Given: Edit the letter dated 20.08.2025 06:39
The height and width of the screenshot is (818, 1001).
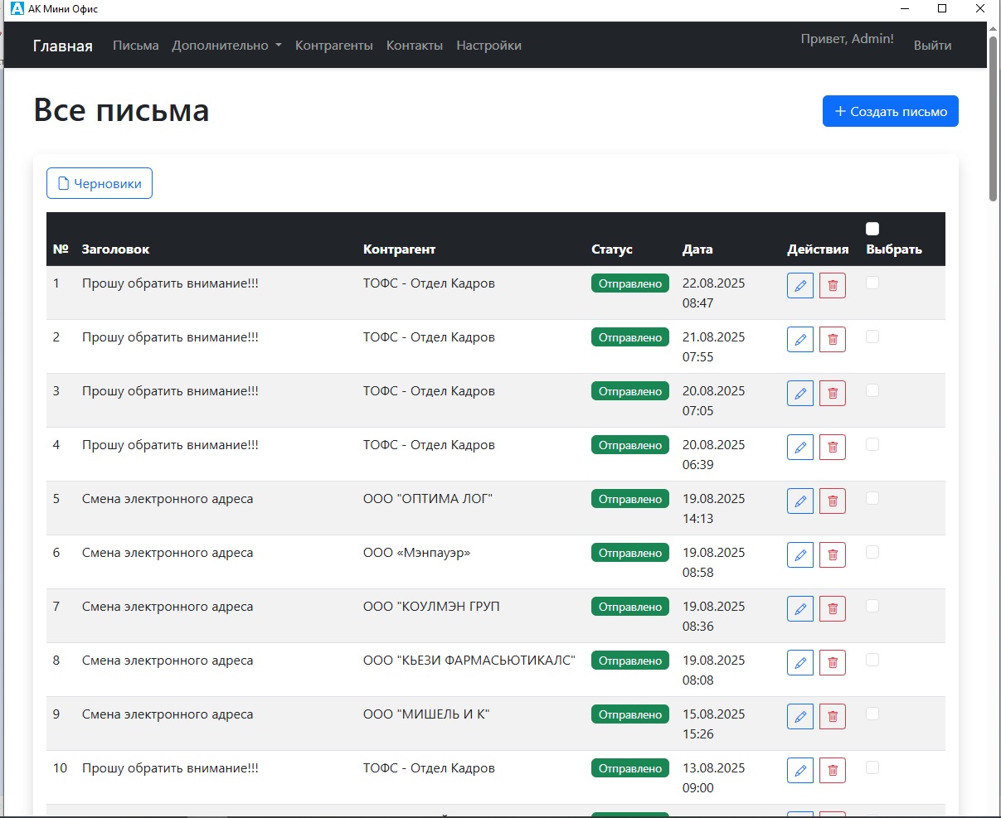Looking at the screenshot, I should coord(800,448).
